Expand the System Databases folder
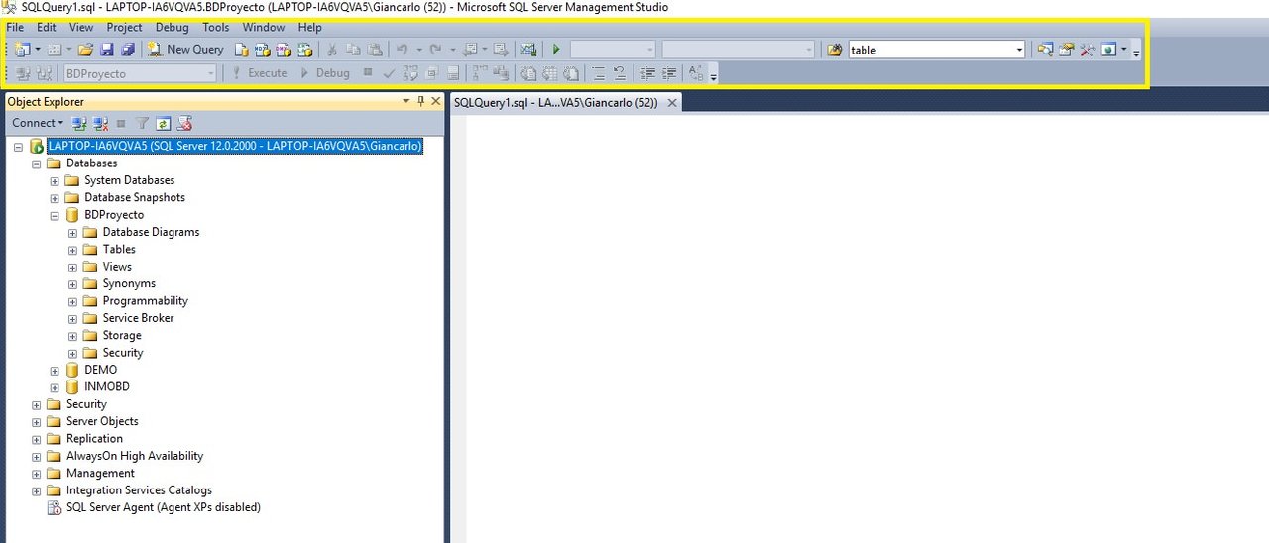Image resolution: width=1269 pixels, height=543 pixels. [56, 180]
